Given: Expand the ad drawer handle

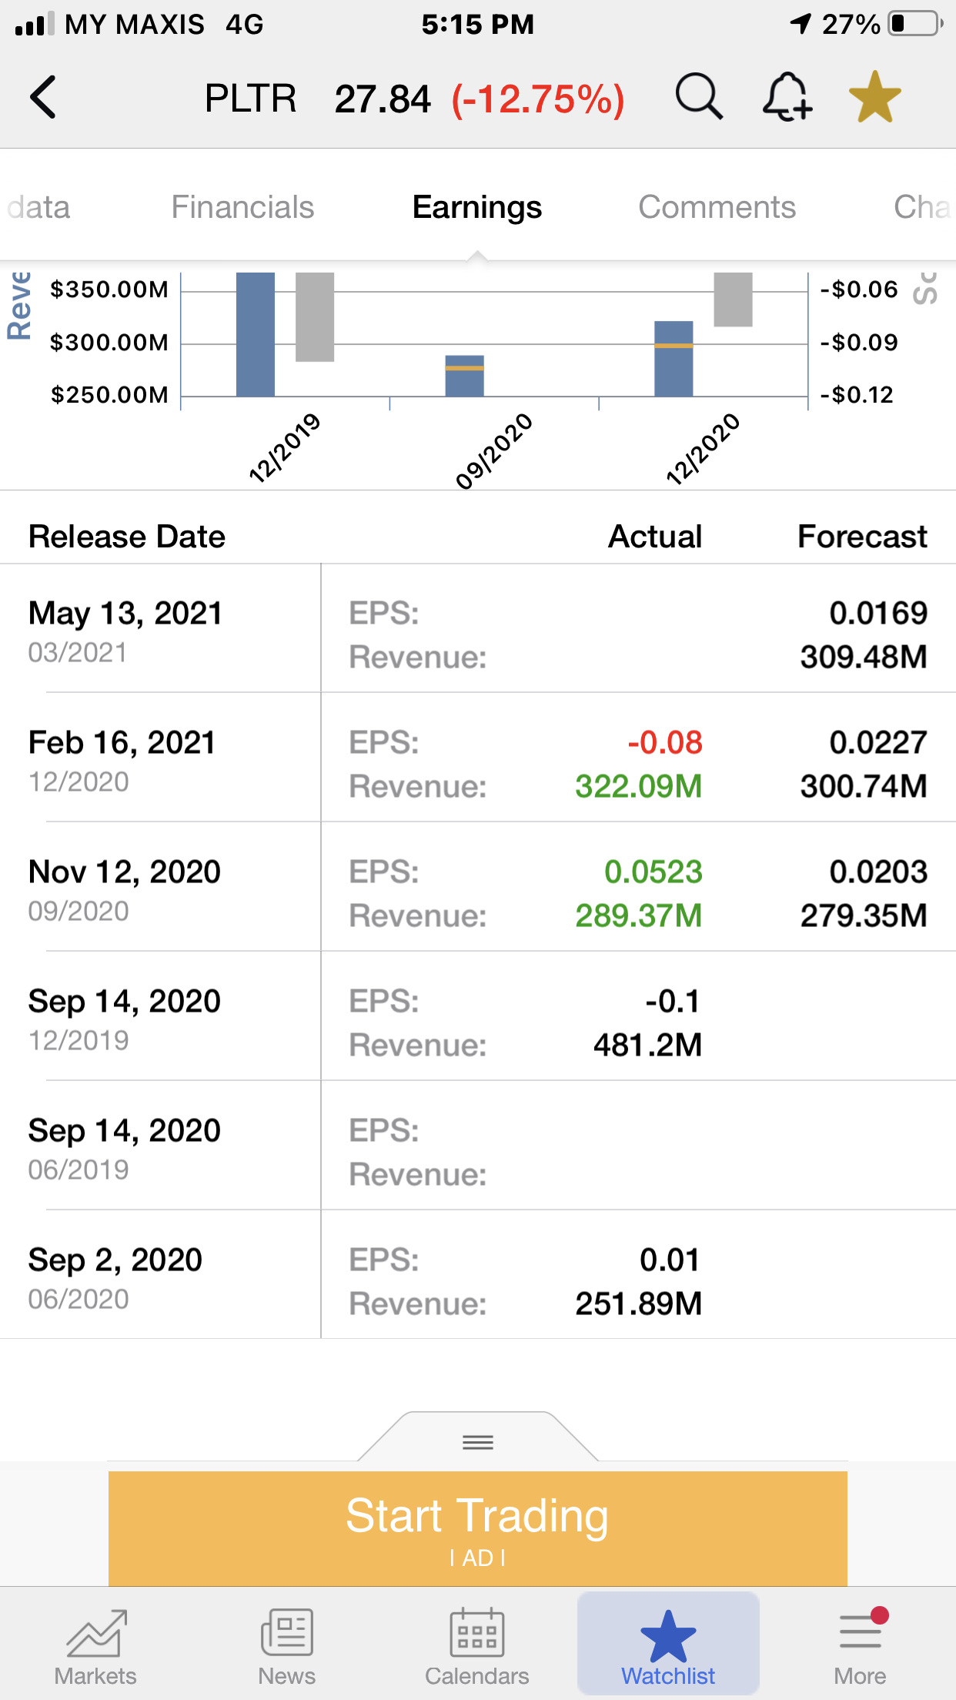Looking at the screenshot, I should tap(477, 1441).
